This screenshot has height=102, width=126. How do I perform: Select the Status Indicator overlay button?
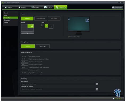pyautogui.click(x=41, y=18)
